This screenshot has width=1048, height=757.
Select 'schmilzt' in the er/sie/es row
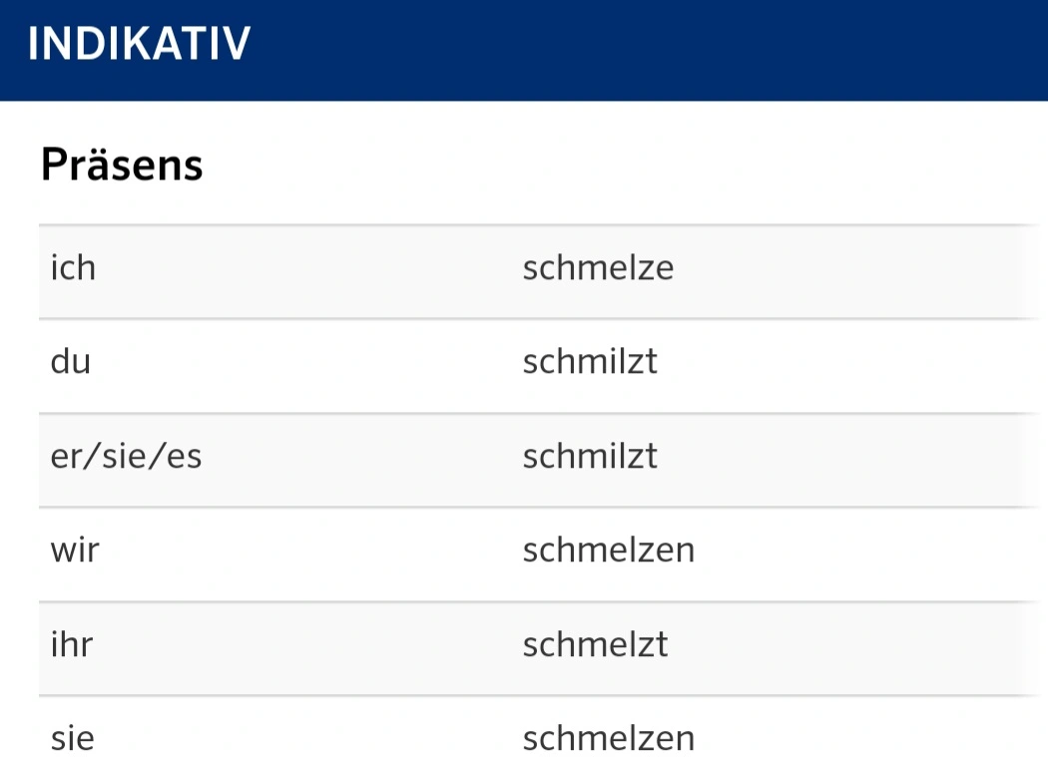tap(590, 457)
